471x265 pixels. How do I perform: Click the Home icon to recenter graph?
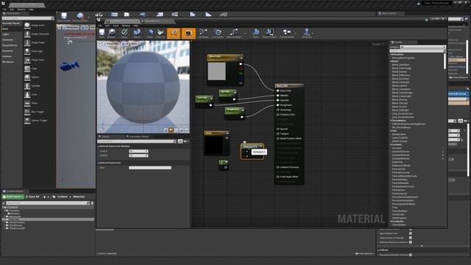pyautogui.click(x=150, y=33)
